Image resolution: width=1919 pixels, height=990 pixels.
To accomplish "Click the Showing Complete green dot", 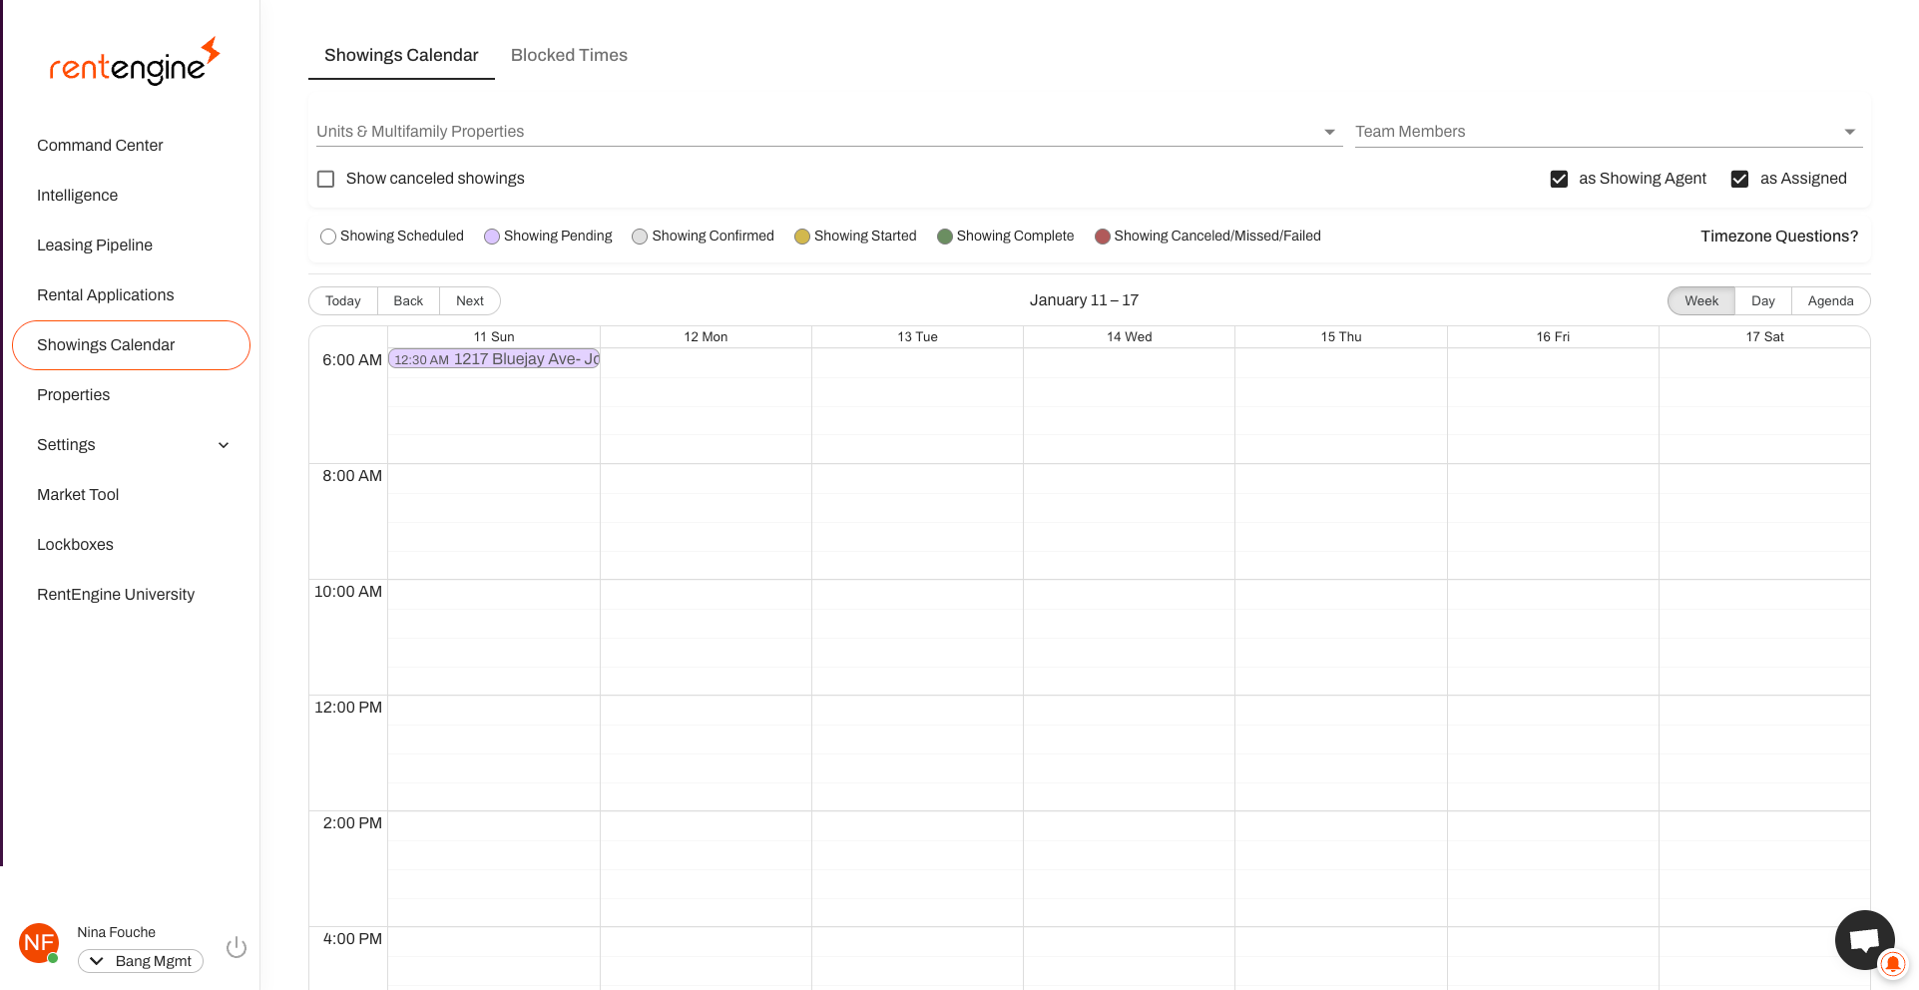I will point(945,237).
